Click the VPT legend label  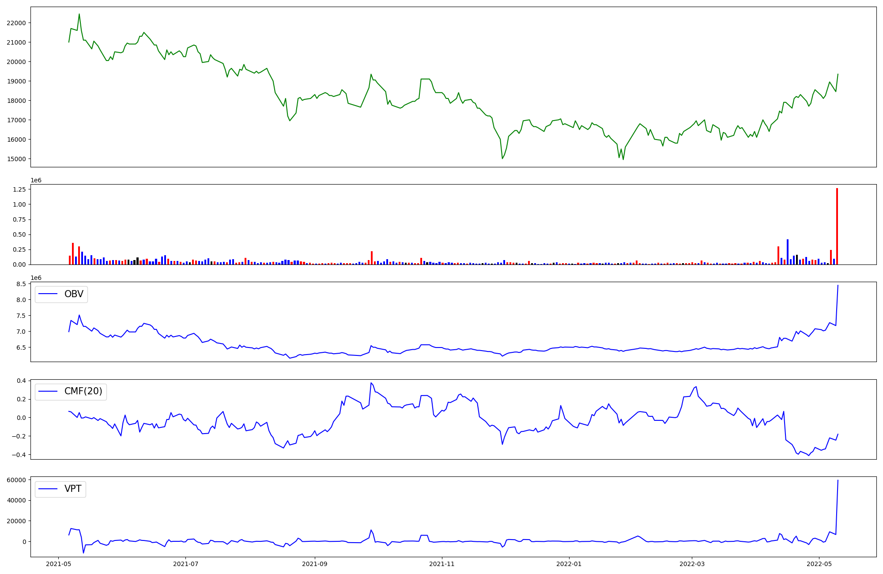73,489
